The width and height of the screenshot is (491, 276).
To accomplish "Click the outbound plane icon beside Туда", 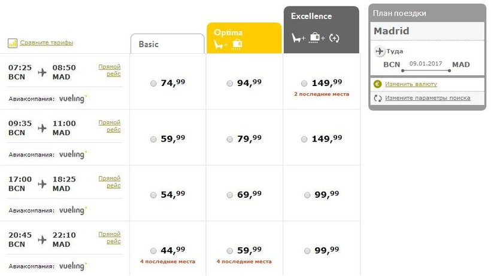I will click(380, 51).
